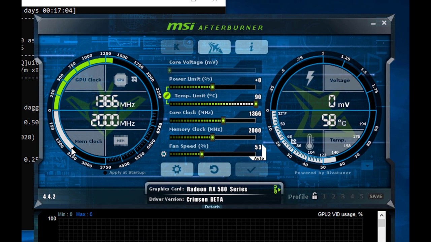Viewport: 431px width, 242px height.
Task: Click the Graphics Card name Radeon RX 580 Series
Action: click(x=217, y=189)
